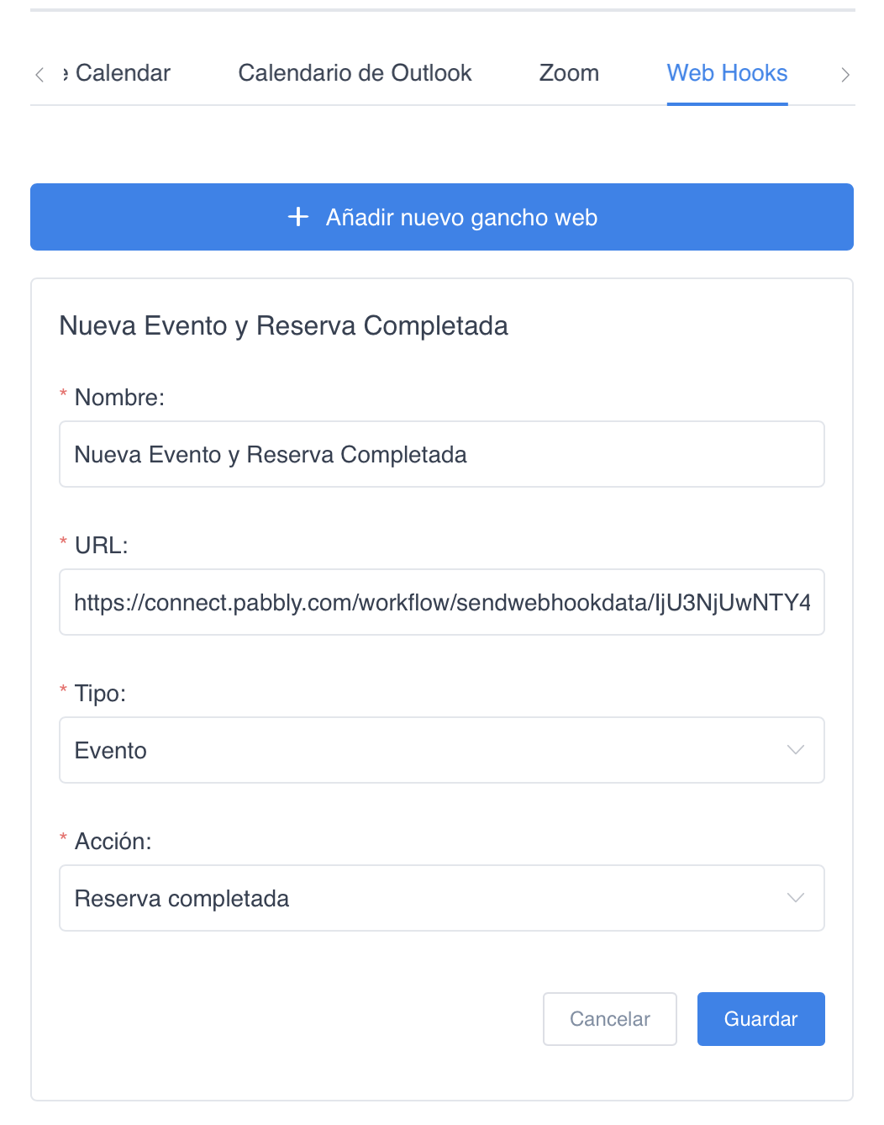884x1125 pixels.
Task: Focus the URL input with the pabbly link
Action: point(442,602)
